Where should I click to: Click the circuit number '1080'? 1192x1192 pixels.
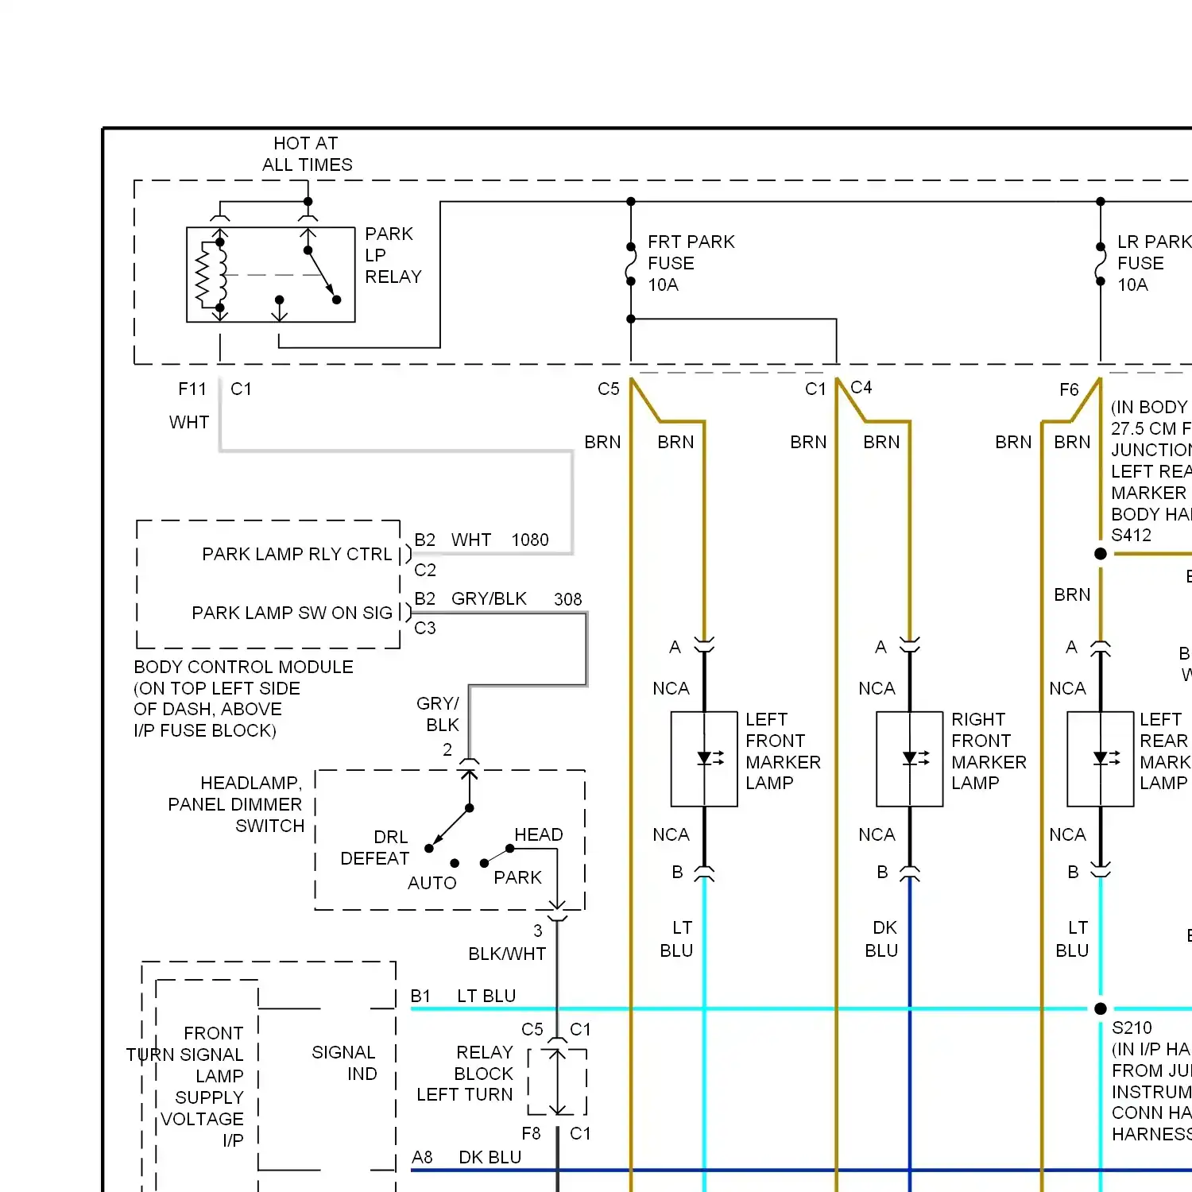[530, 540]
